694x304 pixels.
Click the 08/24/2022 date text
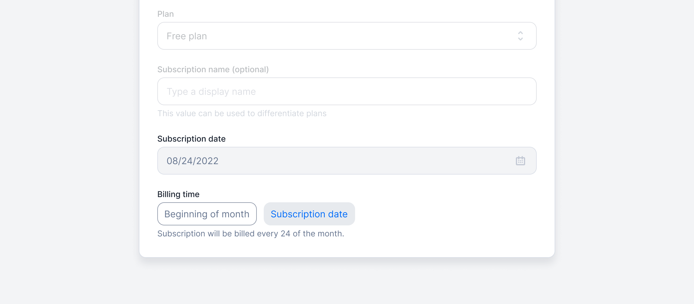(x=193, y=161)
